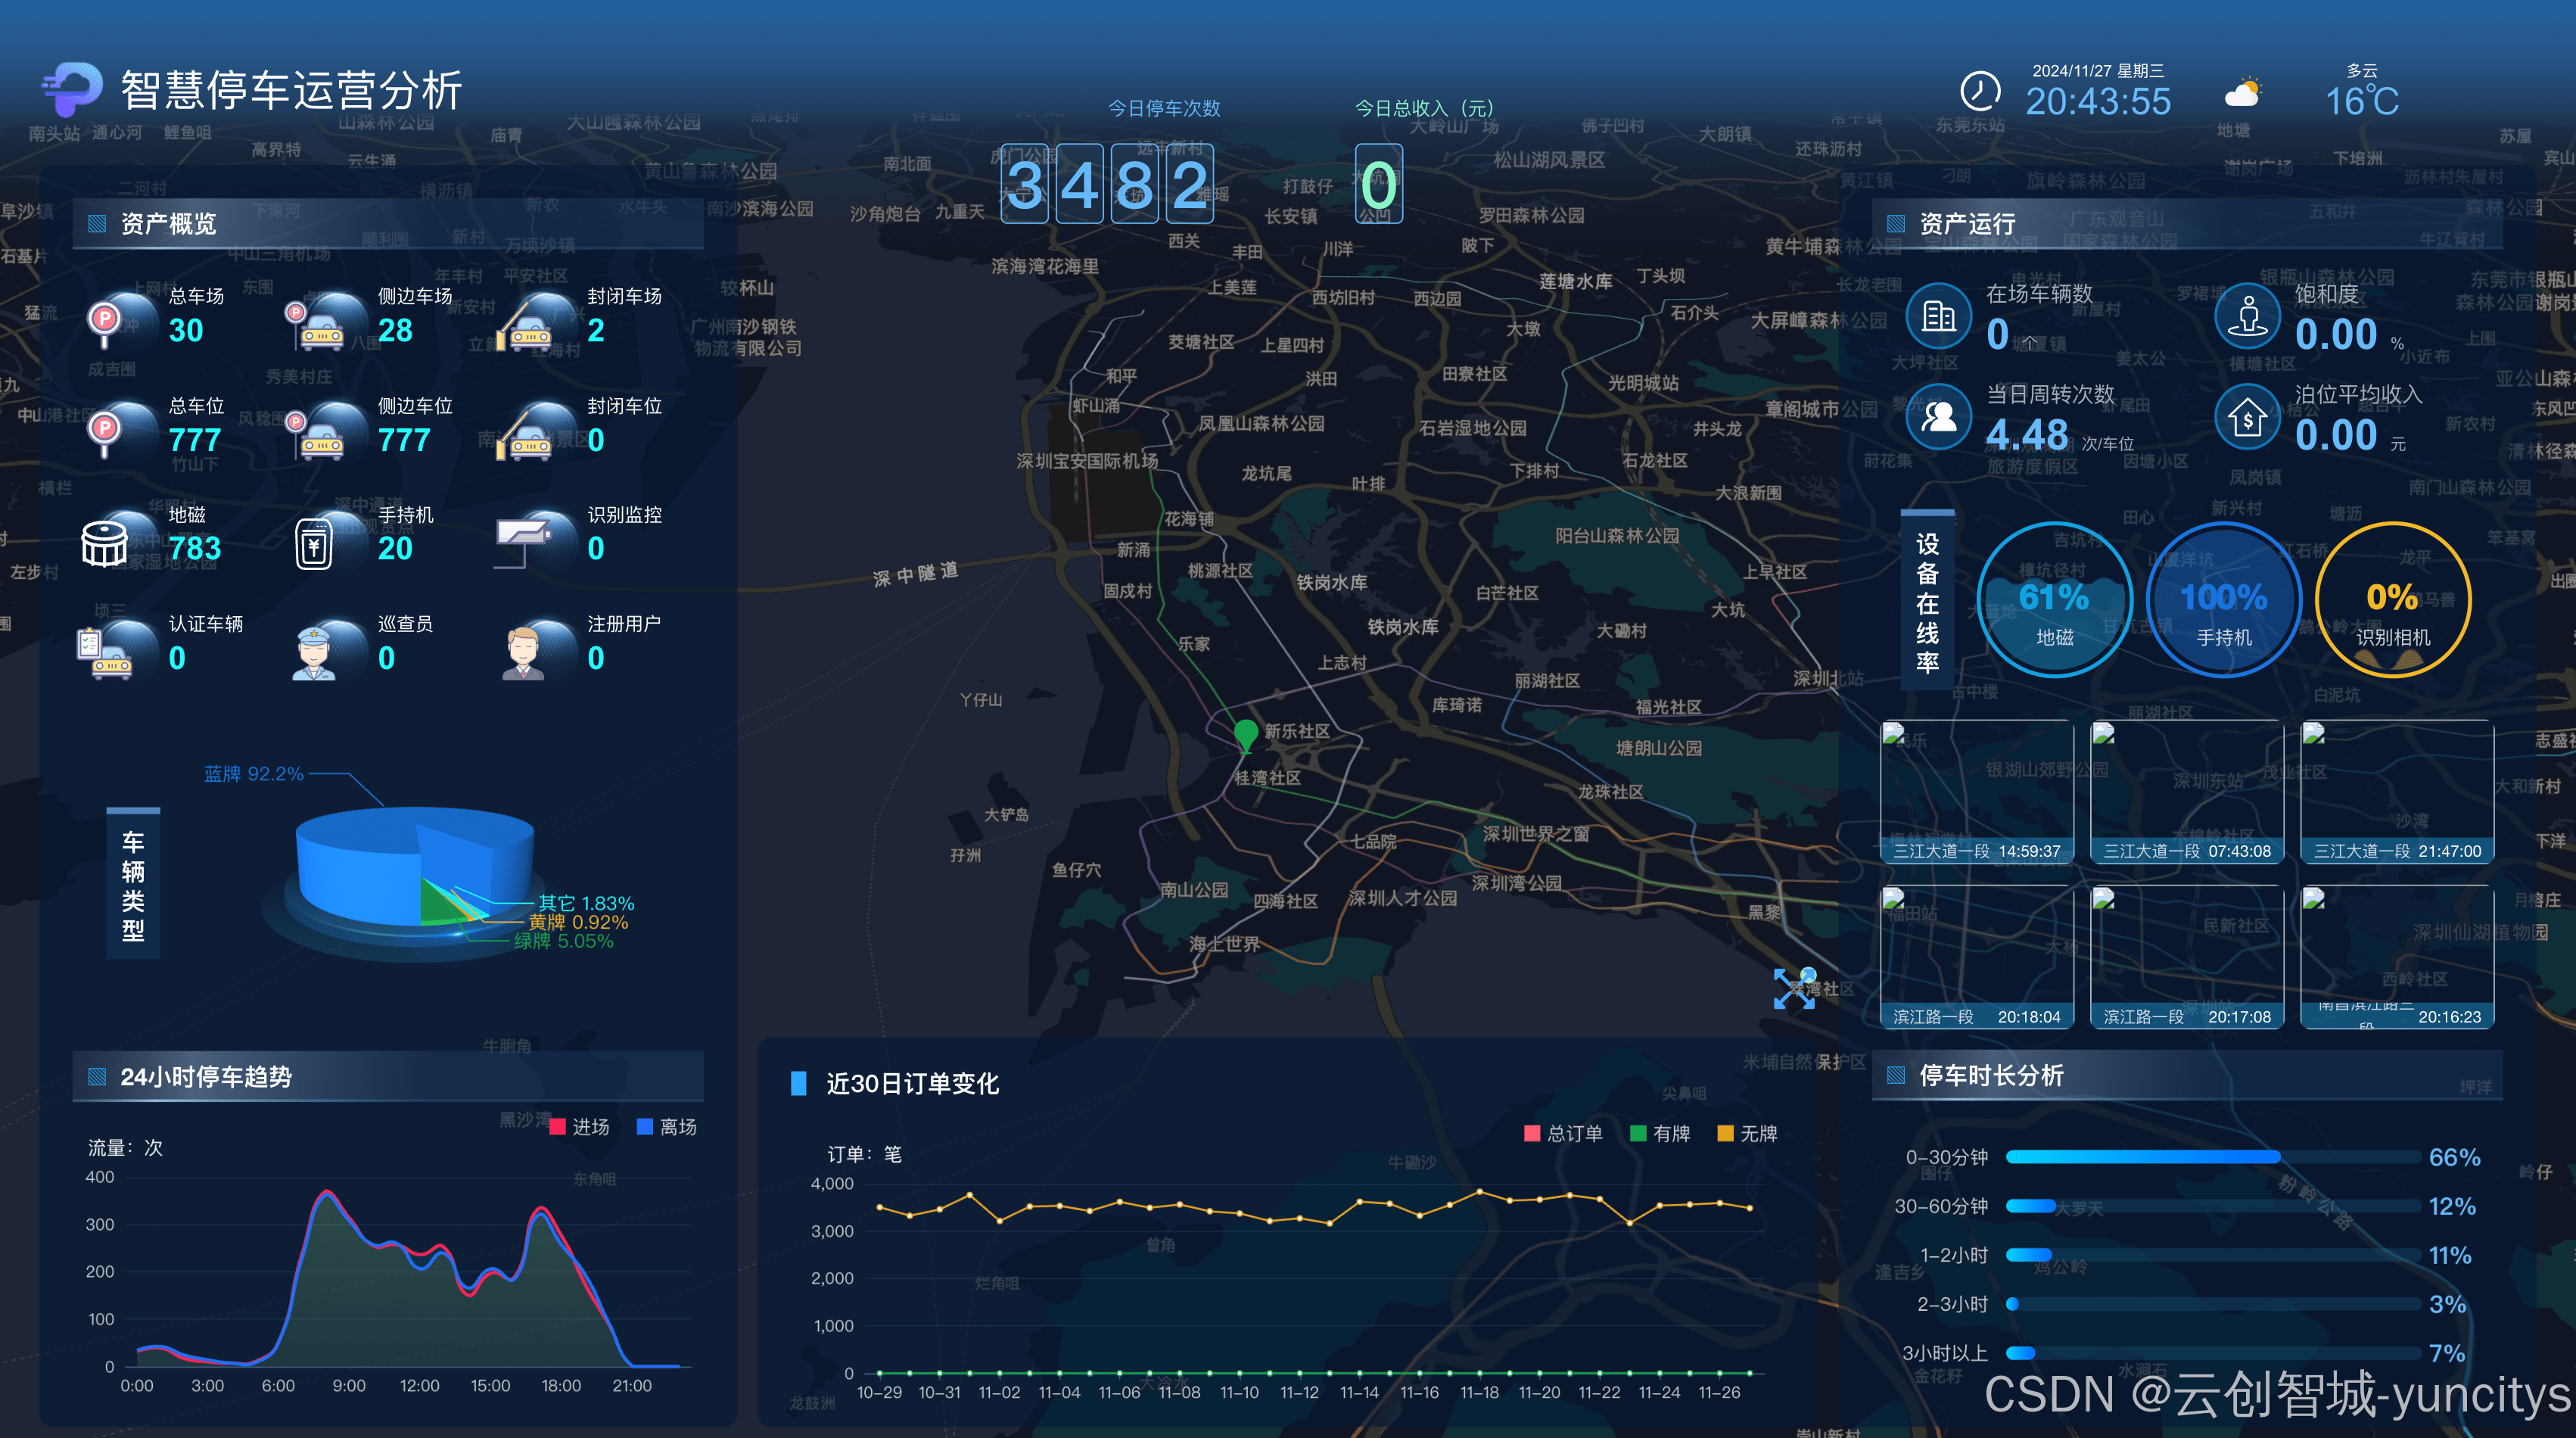The image size is (2576, 1438).
Task: Click the 总车位 parking sign icon
Action: click(x=104, y=434)
